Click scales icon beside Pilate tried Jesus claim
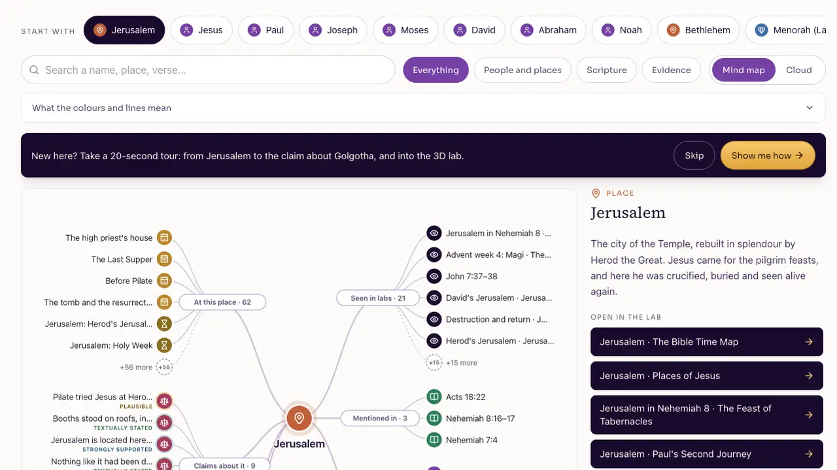837x470 pixels. coord(164,400)
